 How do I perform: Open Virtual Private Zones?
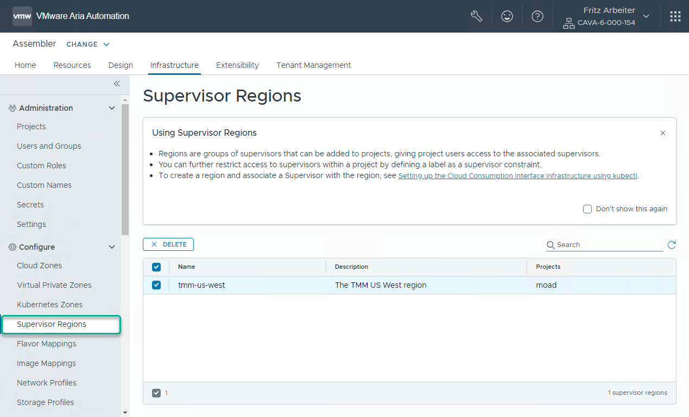54,285
